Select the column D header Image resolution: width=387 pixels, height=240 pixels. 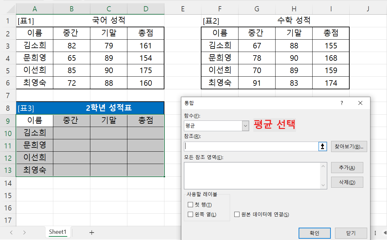tap(146, 8)
